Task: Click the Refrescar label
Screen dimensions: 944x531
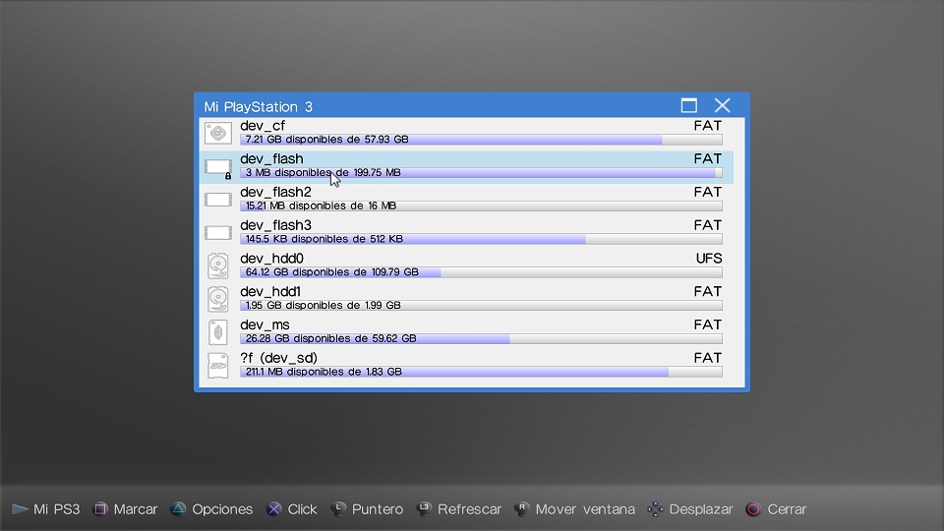Action: click(469, 509)
